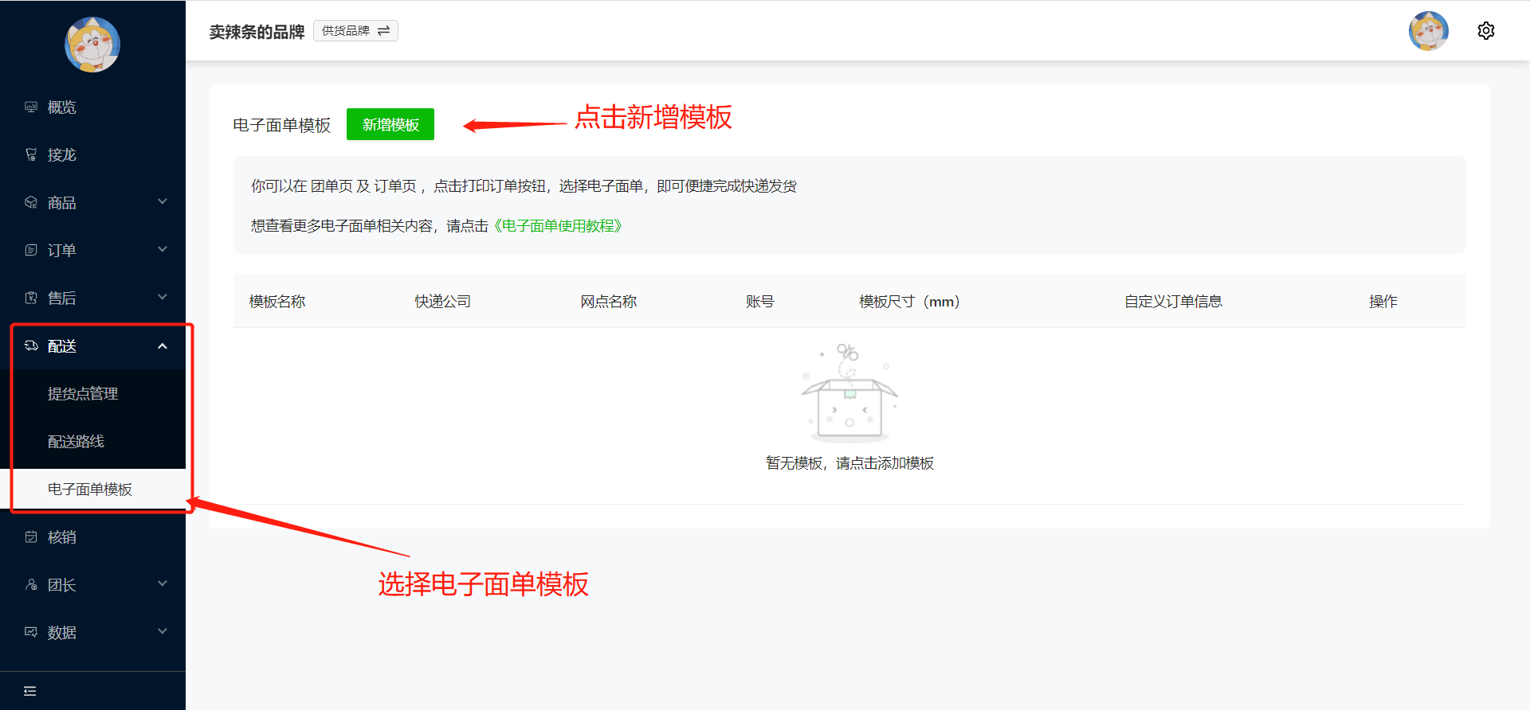The width and height of the screenshot is (1530, 710).
Task: Click the 自定义订单信息 column header
Action: 1173,302
